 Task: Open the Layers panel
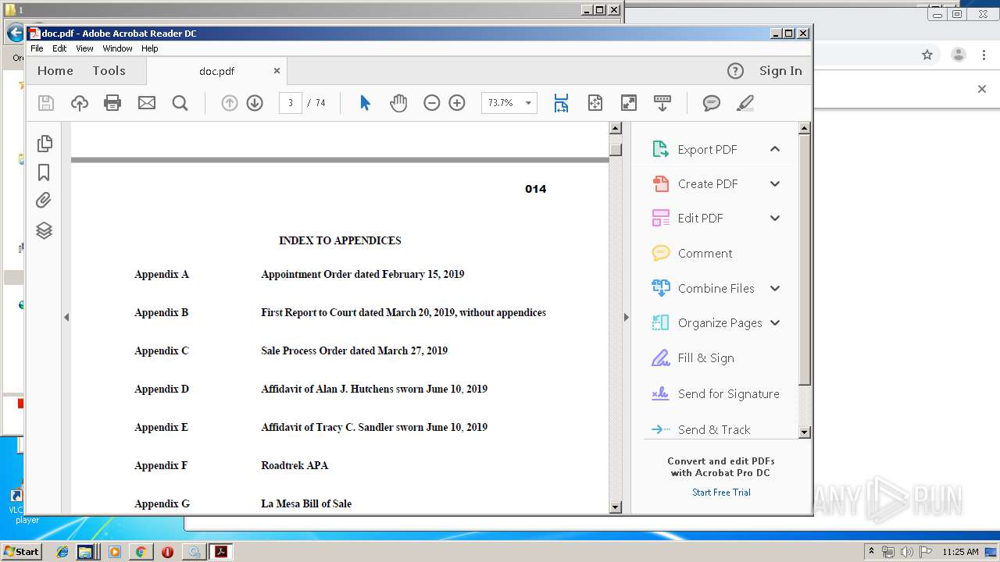pos(45,230)
